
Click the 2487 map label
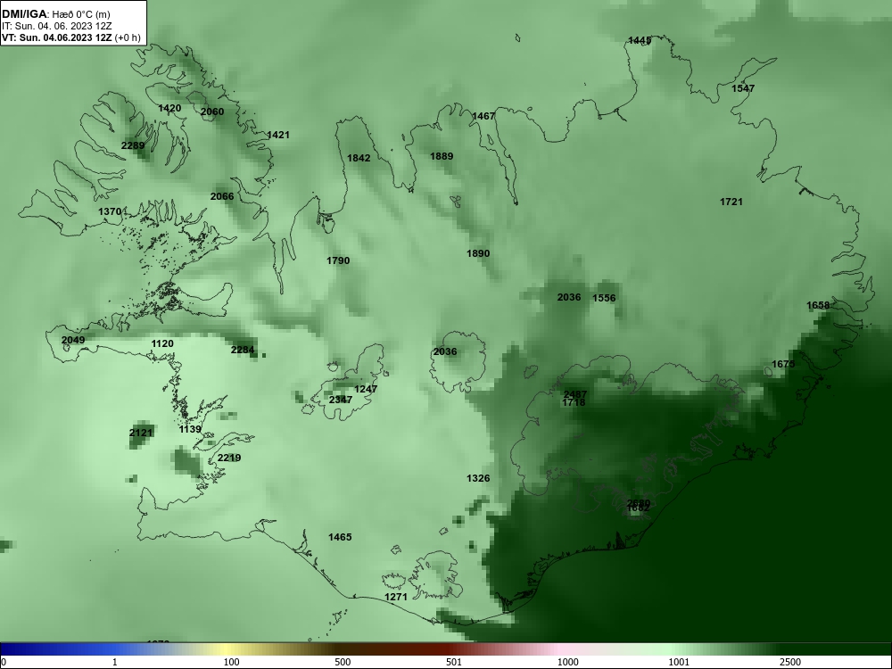click(x=575, y=394)
